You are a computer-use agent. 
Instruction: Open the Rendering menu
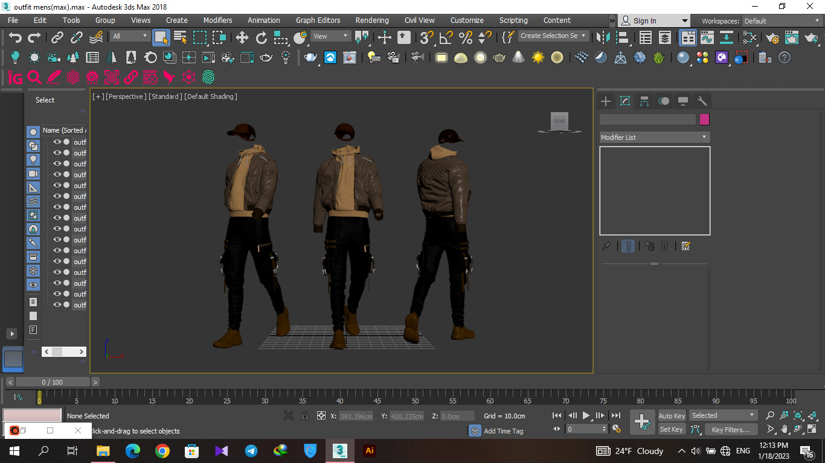point(372,20)
